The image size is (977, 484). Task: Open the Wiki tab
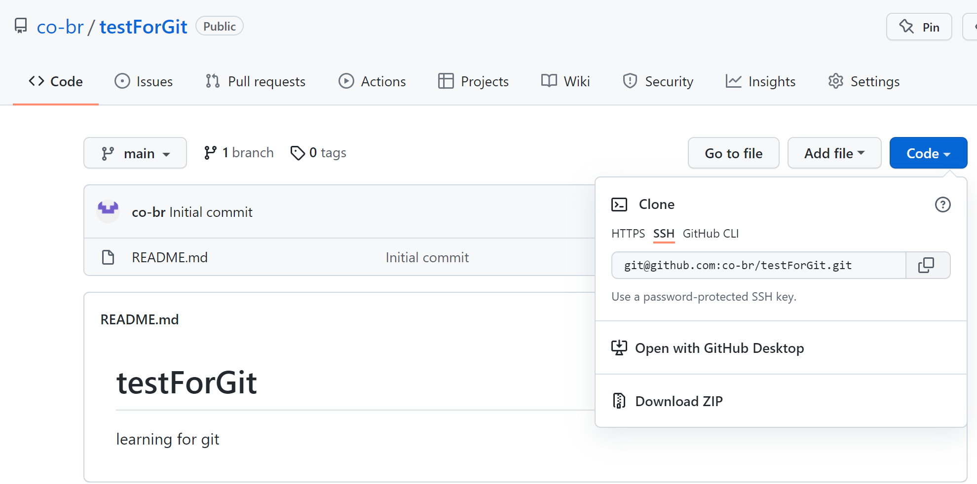pos(565,81)
